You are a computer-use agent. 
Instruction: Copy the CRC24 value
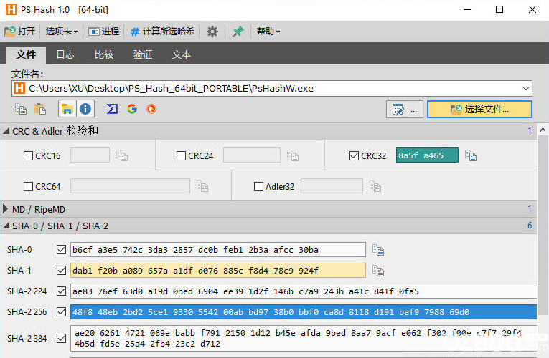[x=292, y=155]
